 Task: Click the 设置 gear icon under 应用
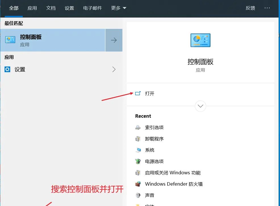pyautogui.click(x=8, y=69)
